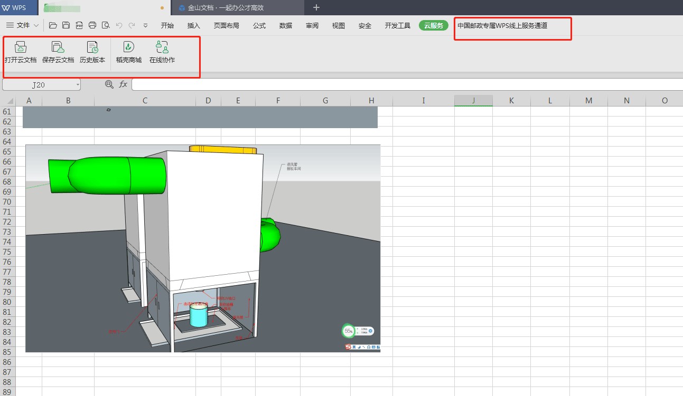Viewport: 683px width, 396px height.
Task: Open the 数据 tab
Action: pos(286,25)
